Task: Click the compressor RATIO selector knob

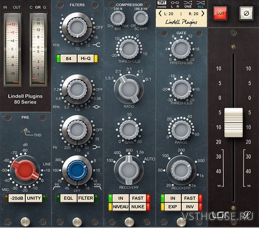Action: point(129,90)
